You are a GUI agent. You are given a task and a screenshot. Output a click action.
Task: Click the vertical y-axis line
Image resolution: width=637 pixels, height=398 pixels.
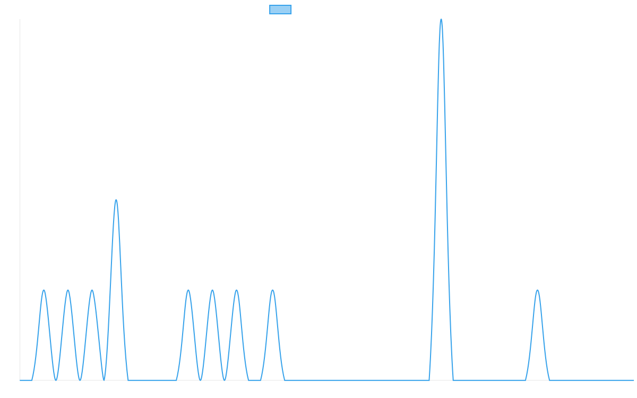pyautogui.click(x=20, y=200)
